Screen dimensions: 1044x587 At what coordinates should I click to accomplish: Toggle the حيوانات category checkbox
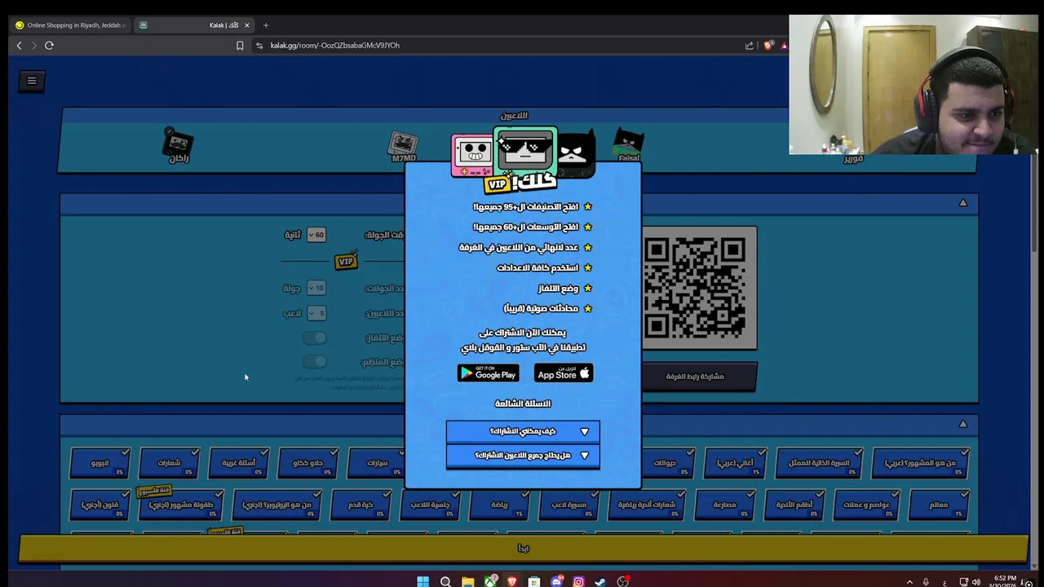click(690, 452)
